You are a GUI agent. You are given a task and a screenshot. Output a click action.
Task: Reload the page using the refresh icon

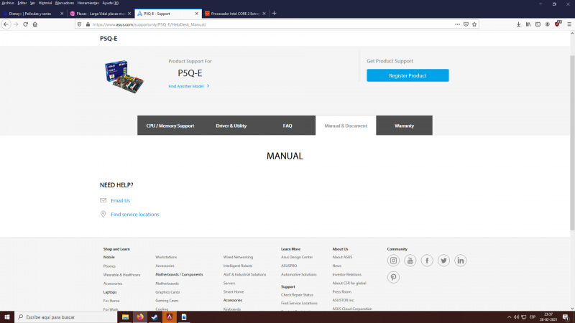pyautogui.click(x=25, y=24)
